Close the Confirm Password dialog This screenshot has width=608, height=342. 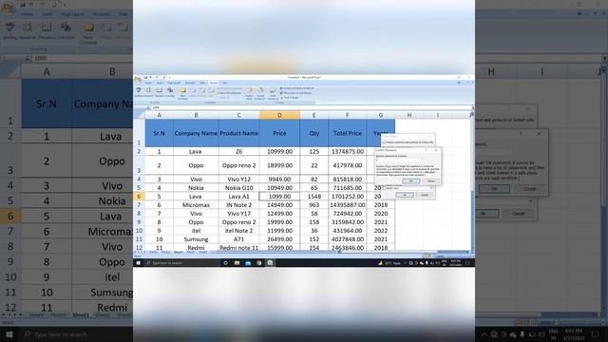pos(436,150)
